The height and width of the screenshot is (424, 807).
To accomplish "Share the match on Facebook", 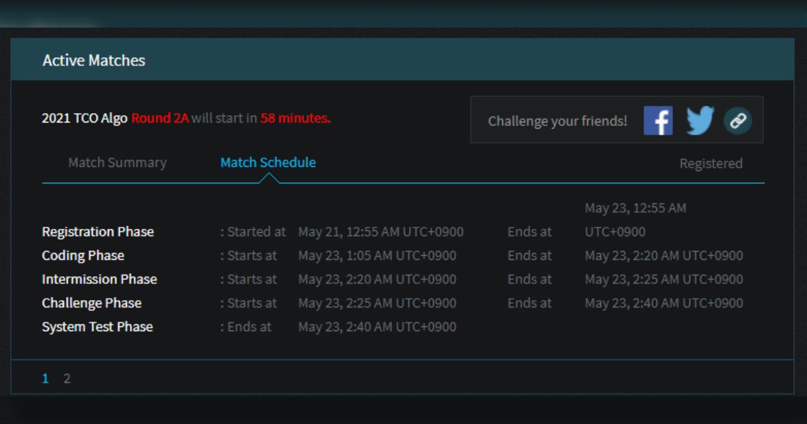I will (x=658, y=121).
